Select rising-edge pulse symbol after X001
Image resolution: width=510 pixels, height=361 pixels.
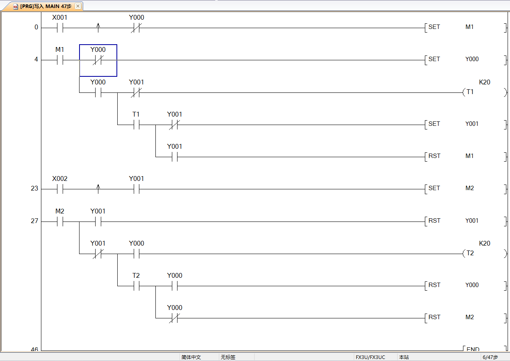(98, 28)
